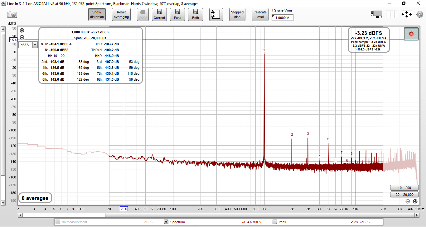Enable the Peak trace checkbox

[275, 222]
